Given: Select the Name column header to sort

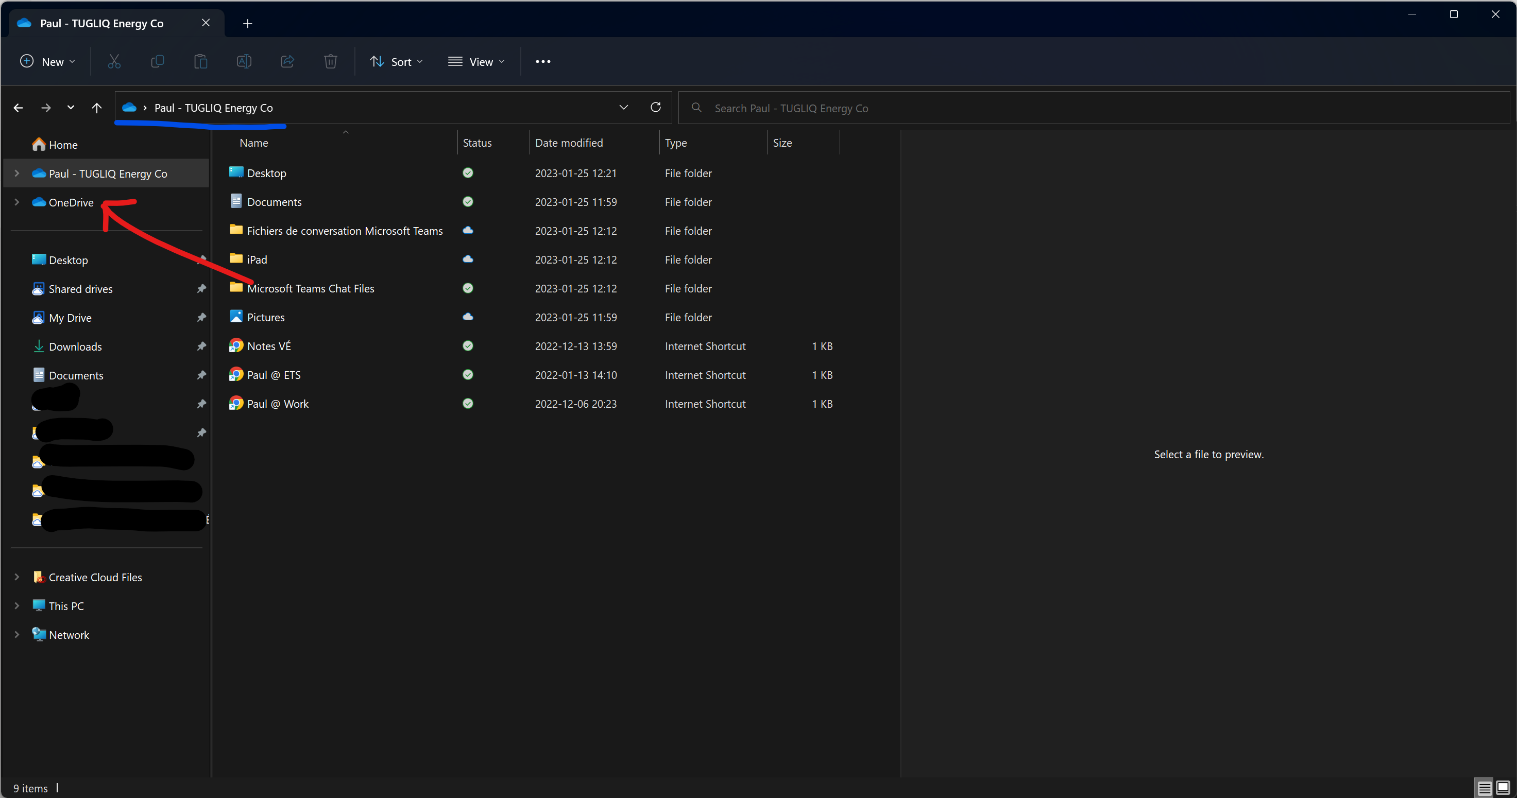Looking at the screenshot, I should (253, 143).
